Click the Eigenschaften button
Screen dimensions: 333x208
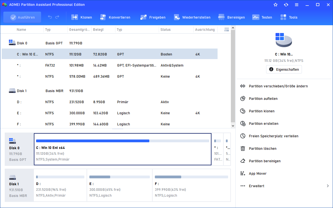click(284, 69)
